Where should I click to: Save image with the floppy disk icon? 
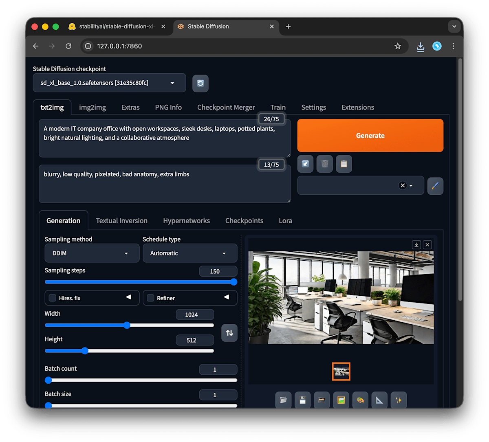click(302, 400)
